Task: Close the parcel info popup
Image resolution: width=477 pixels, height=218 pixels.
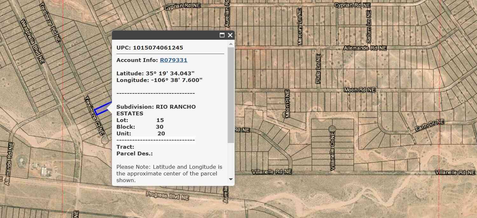Action: click(x=230, y=35)
